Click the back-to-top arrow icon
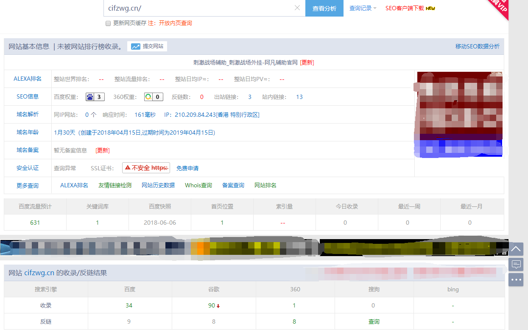Viewport: 528px width, 330px height. tap(516, 249)
